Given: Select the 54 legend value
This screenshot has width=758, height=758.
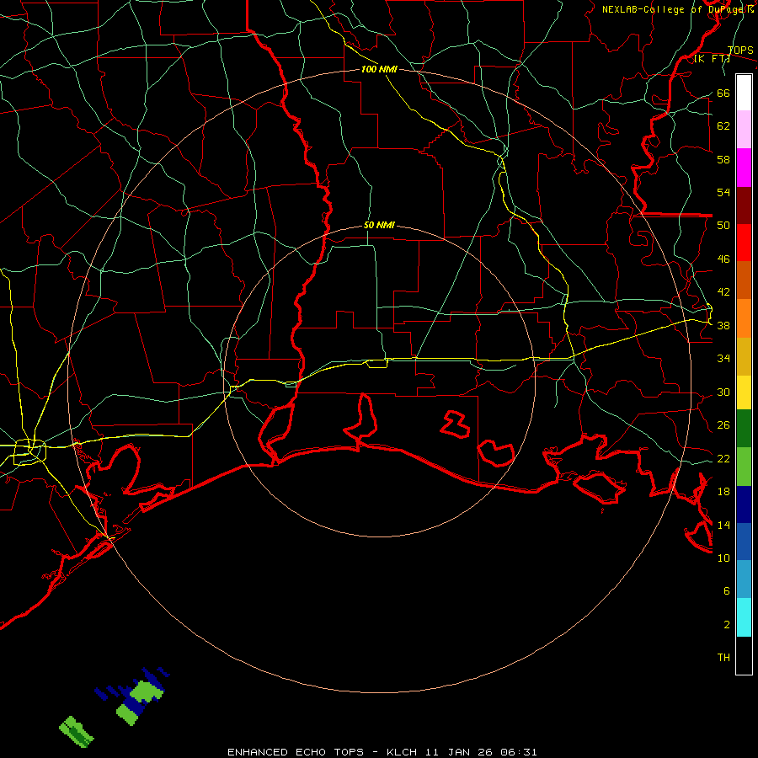Looking at the screenshot, I should 723,192.
